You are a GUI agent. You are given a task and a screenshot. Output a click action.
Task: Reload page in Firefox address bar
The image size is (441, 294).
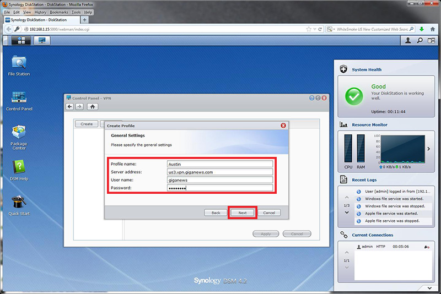(x=320, y=29)
